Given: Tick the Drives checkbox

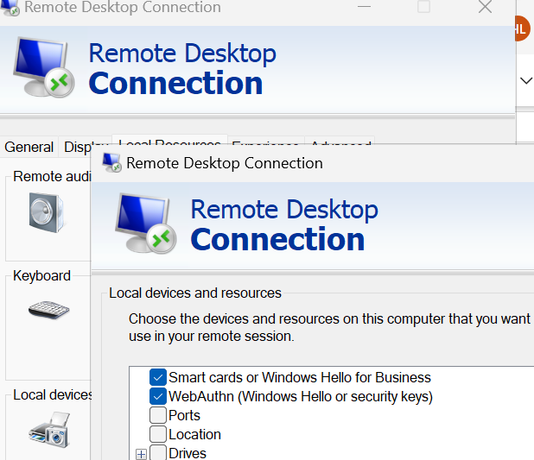Looking at the screenshot, I should pyautogui.click(x=158, y=453).
